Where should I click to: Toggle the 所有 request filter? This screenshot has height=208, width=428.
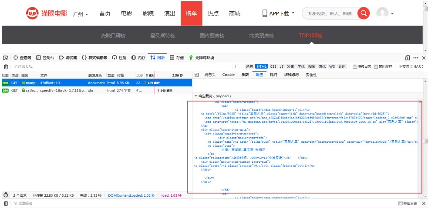(249, 66)
